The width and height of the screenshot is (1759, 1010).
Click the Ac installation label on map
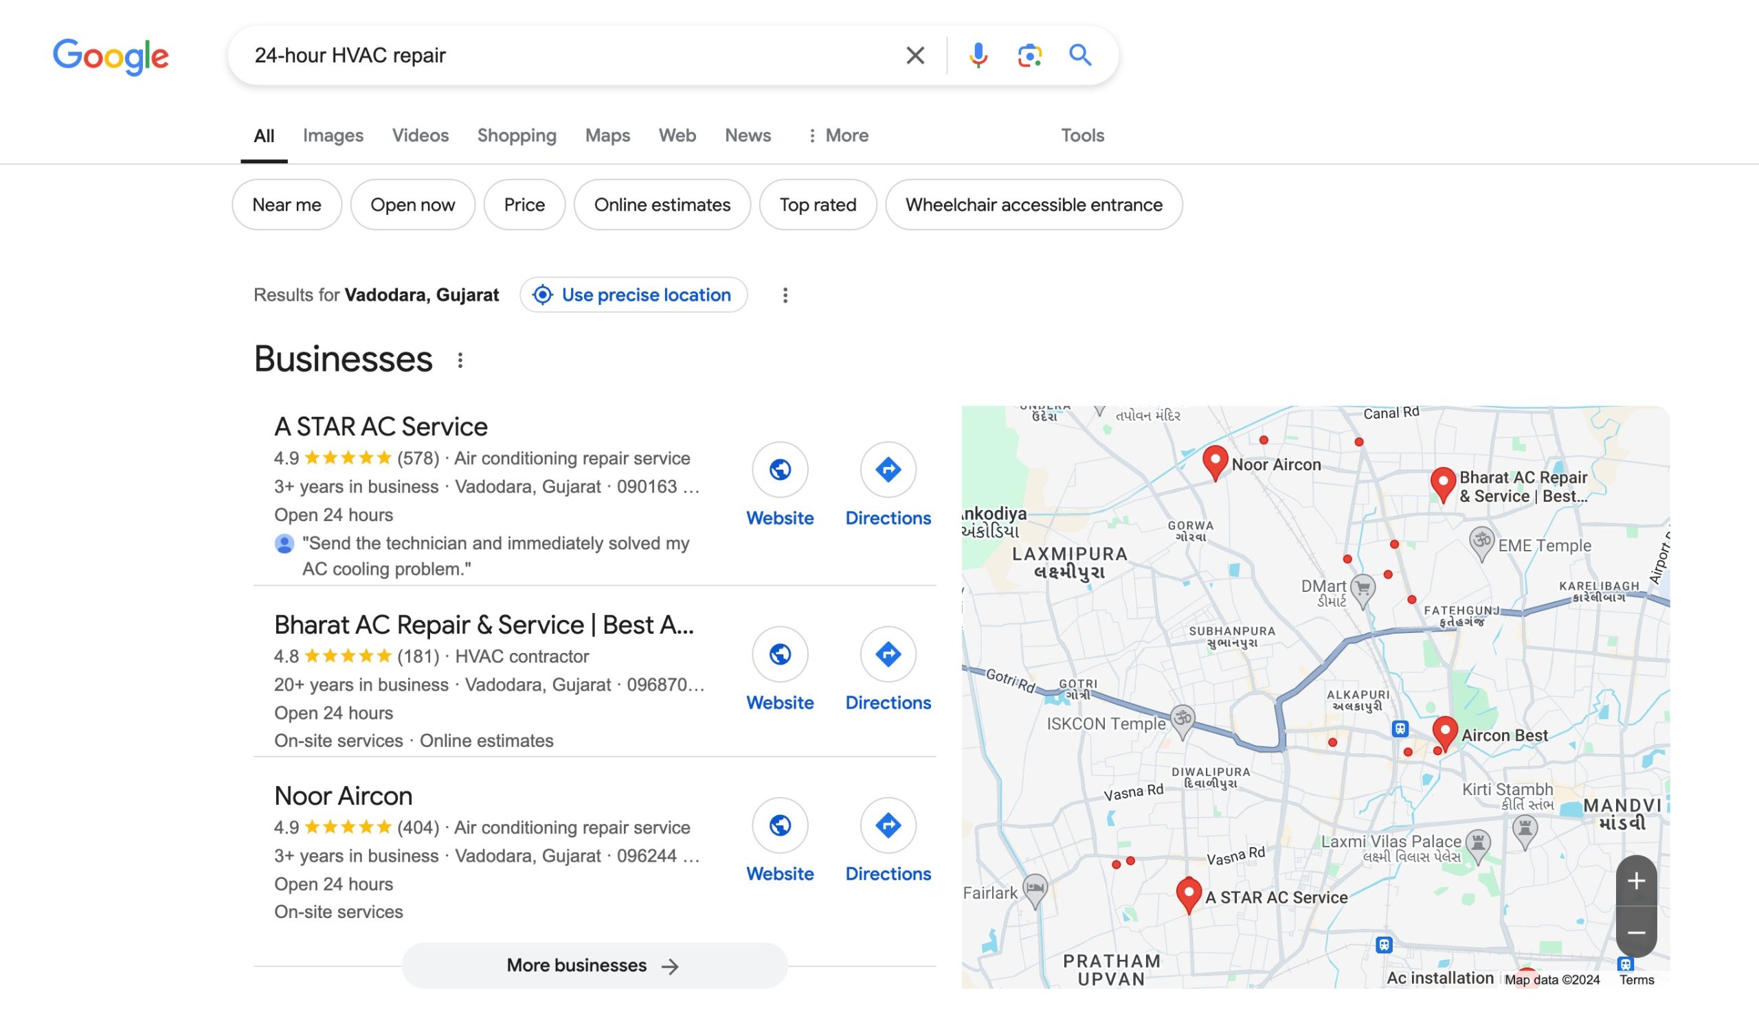[1439, 978]
